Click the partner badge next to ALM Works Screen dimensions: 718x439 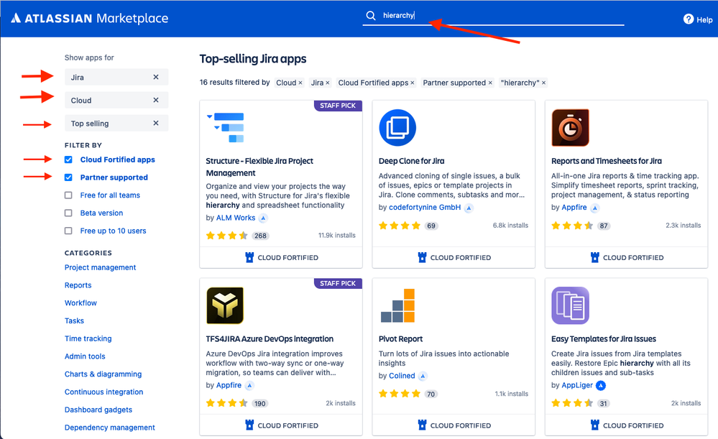tap(263, 218)
